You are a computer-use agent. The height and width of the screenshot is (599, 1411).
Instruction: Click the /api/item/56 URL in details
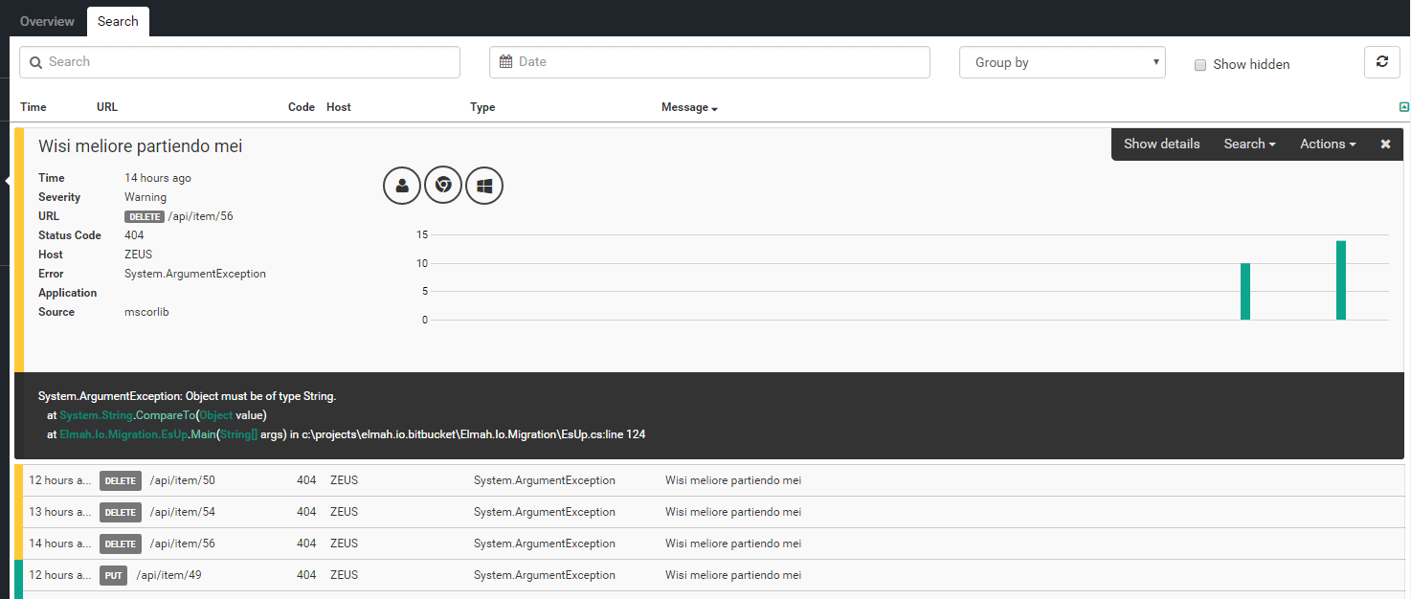[x=201, y=216]
